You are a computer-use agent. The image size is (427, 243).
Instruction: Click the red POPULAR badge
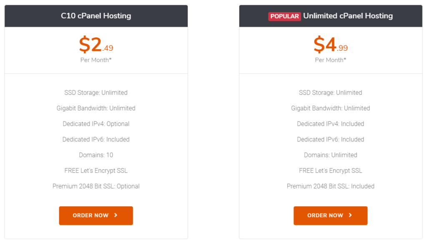click(284, 16)
